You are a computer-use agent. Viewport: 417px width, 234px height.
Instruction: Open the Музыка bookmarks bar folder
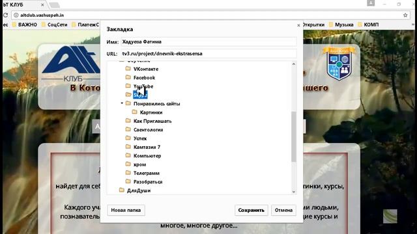[341, 25]
